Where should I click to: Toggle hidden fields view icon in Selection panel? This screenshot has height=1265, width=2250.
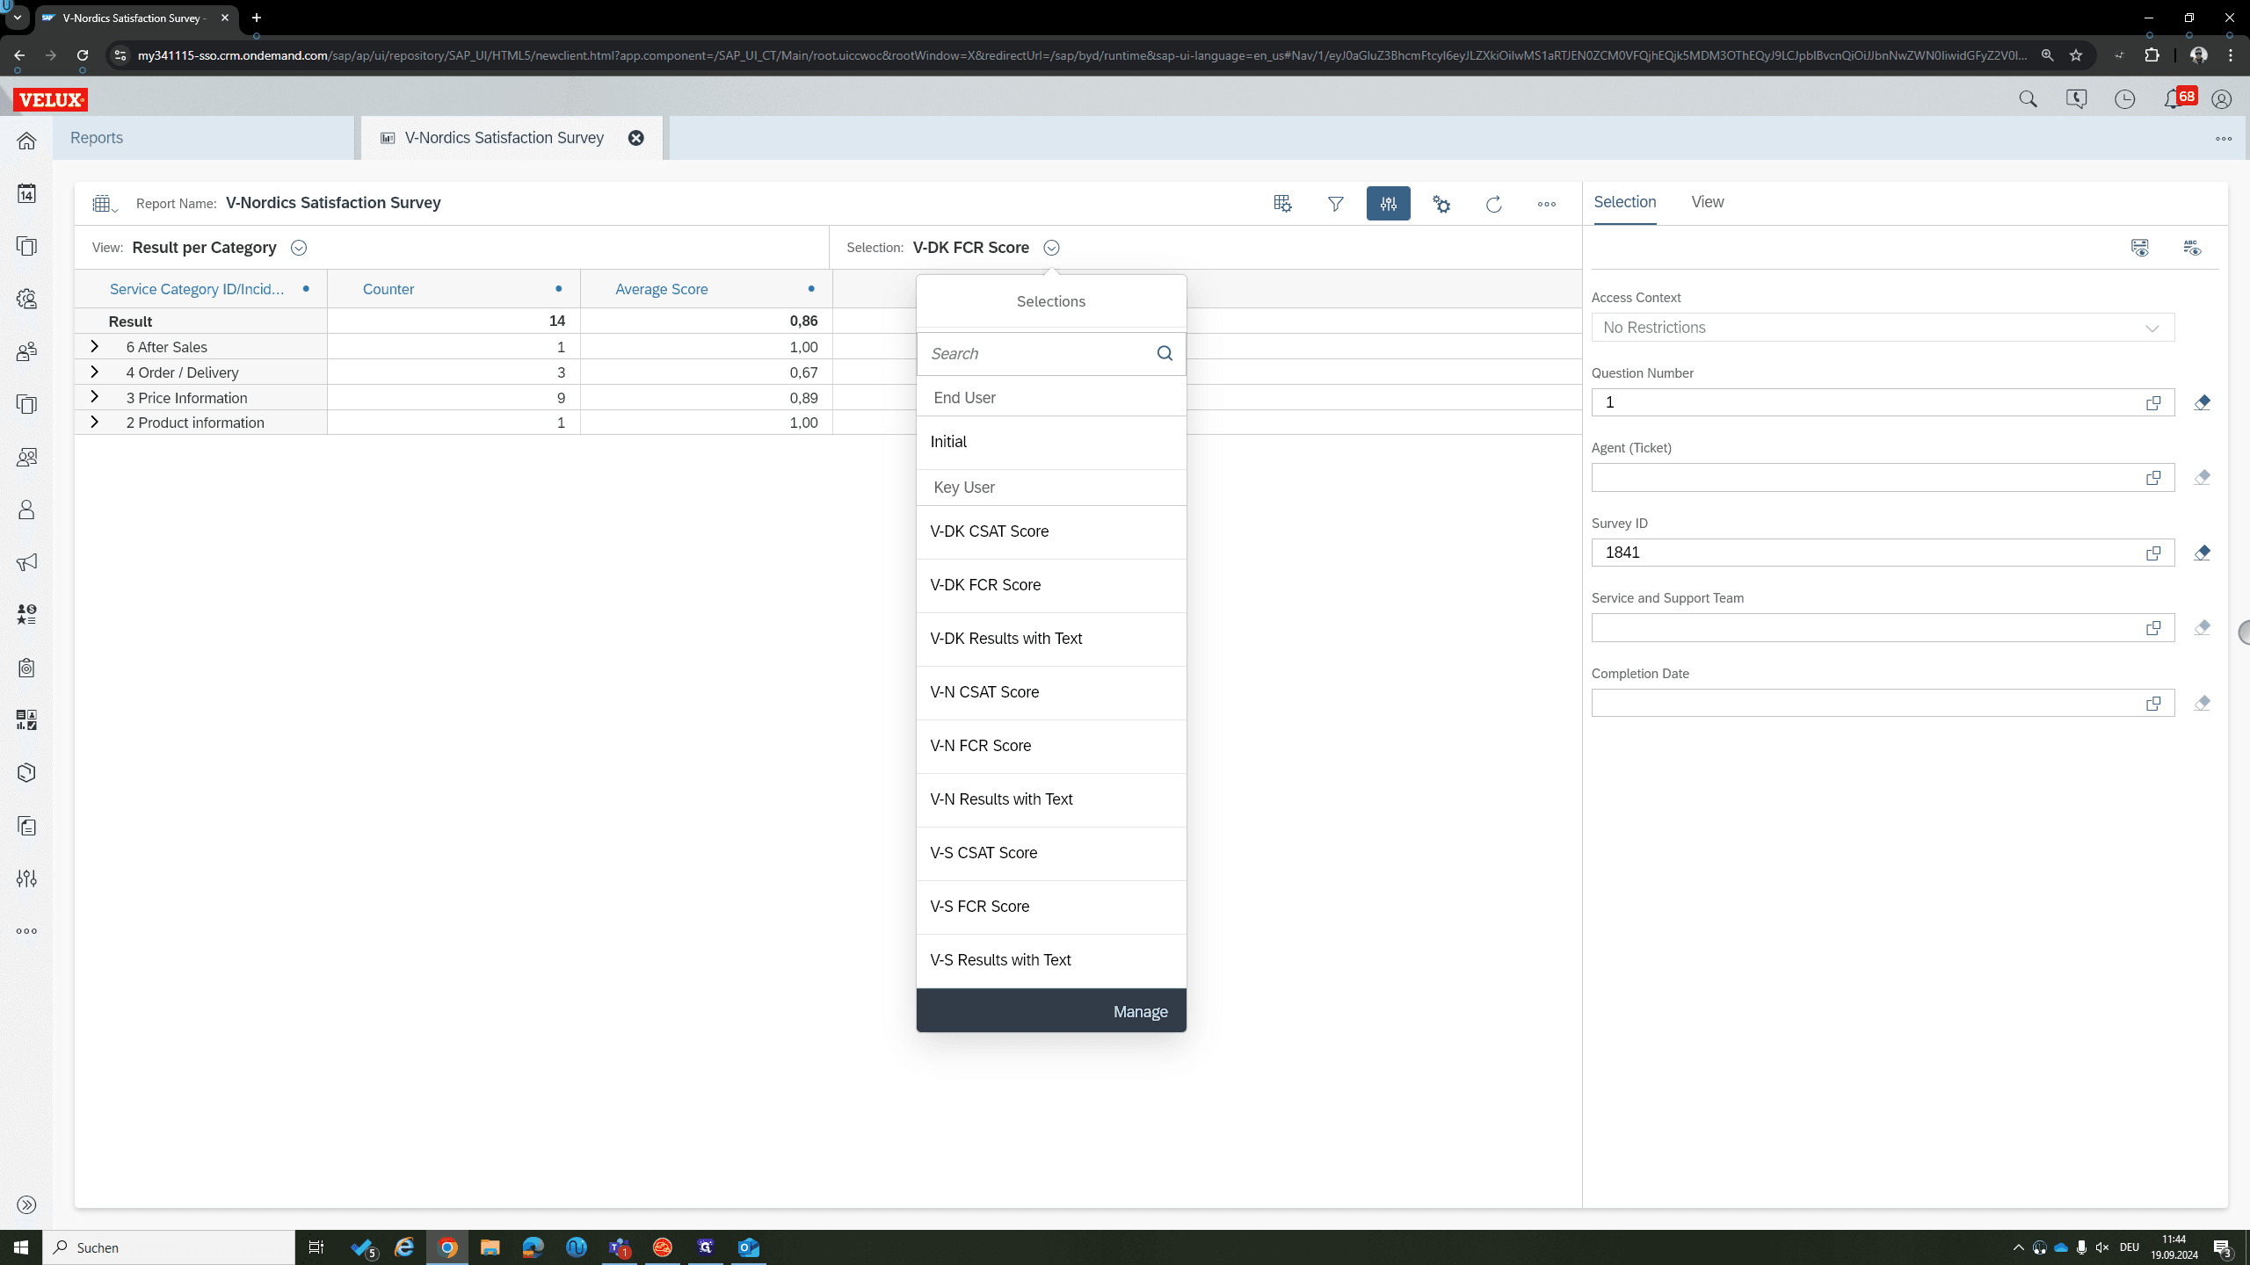pyautogui.click(x=2140, y=248)
